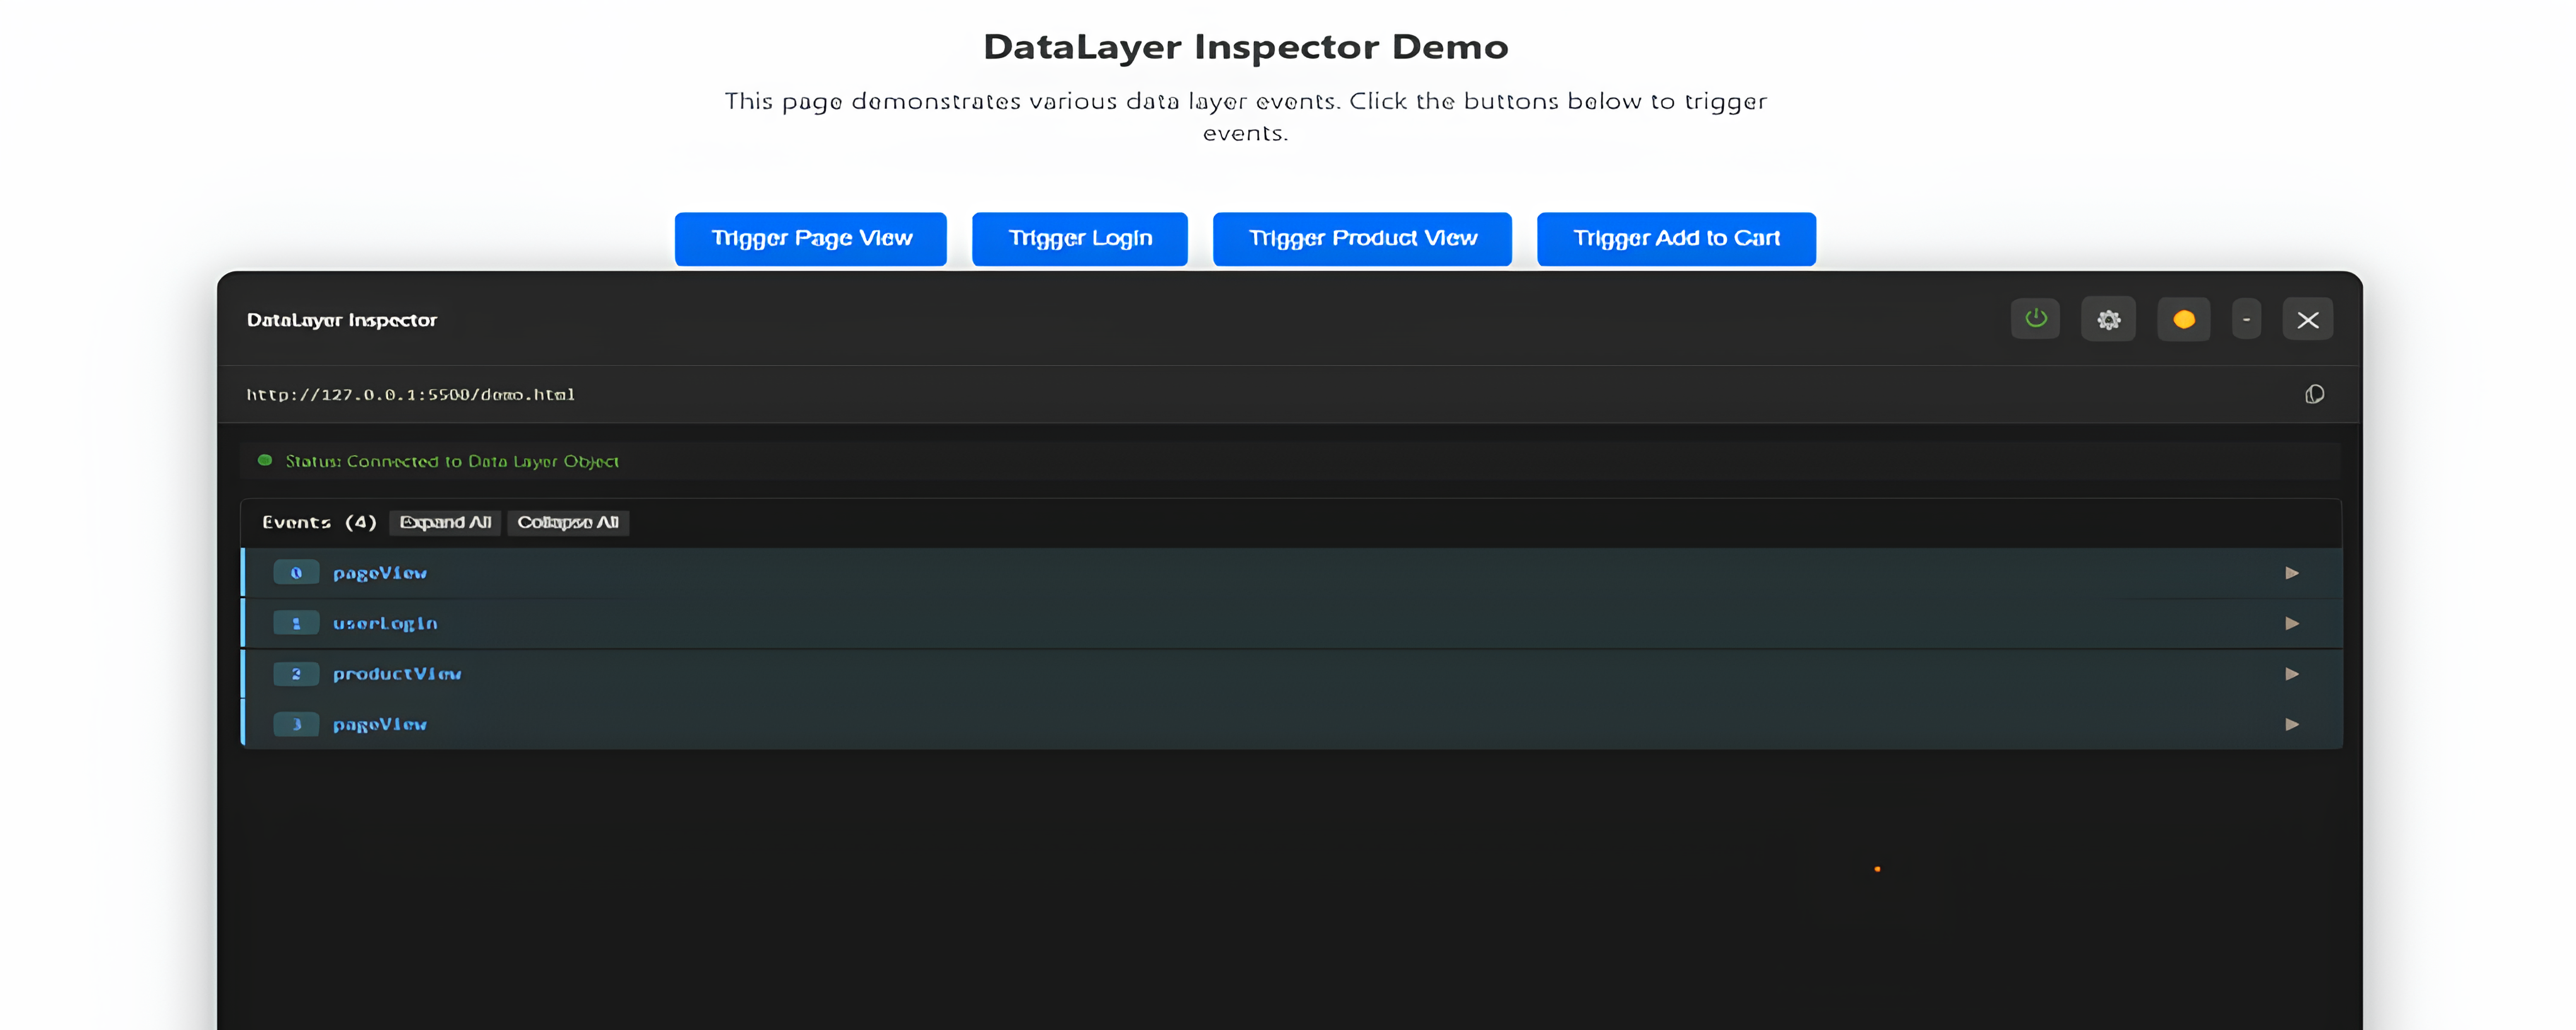Screen dimensions: 2576x1030
Task: Expand the userLogin event details
Action: [x=2293, y=623]
